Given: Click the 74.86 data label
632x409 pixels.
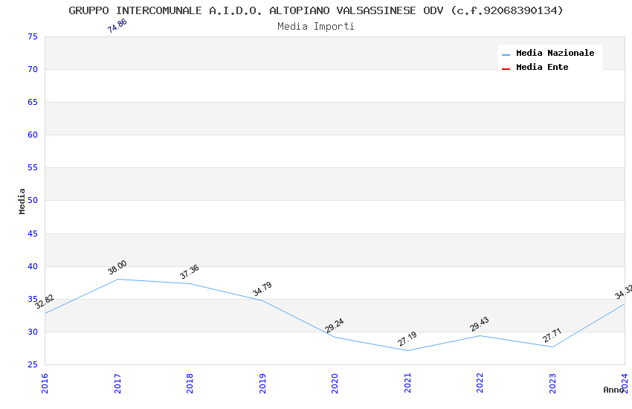Looking at the screenshot, I should click(117, 26).
